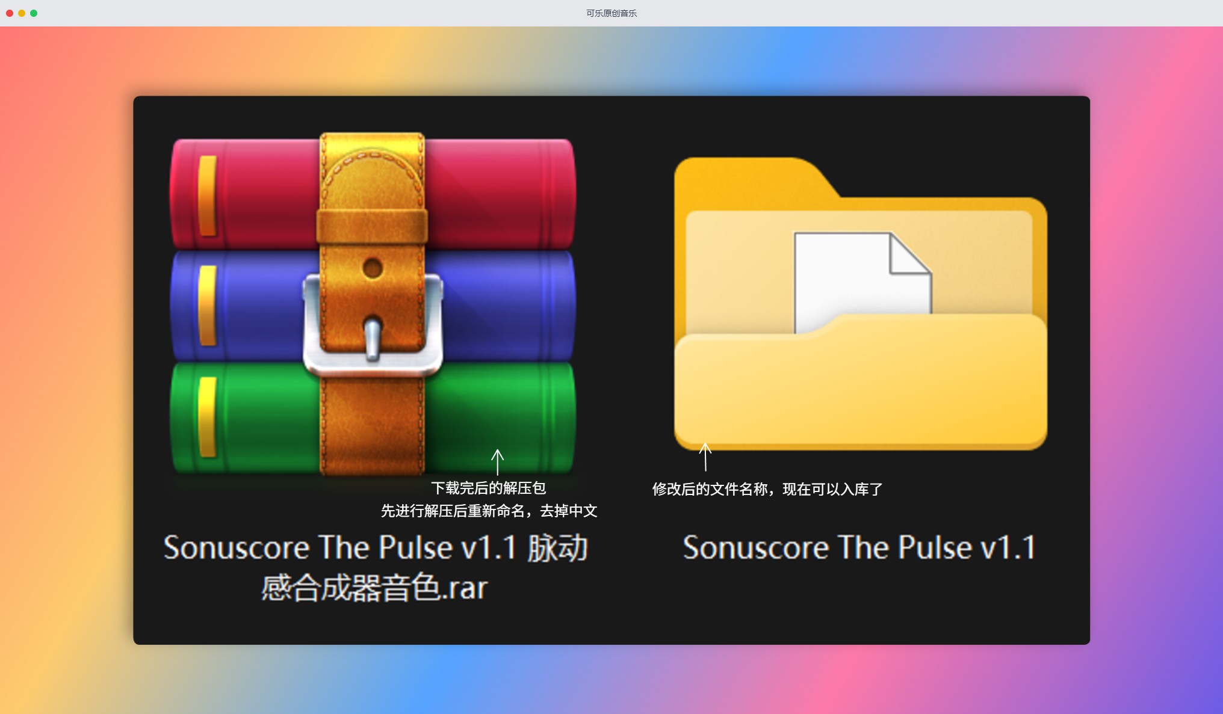Select the .rar file name label
Viewport: 1223px width, 714px height.
click(376, 567)
